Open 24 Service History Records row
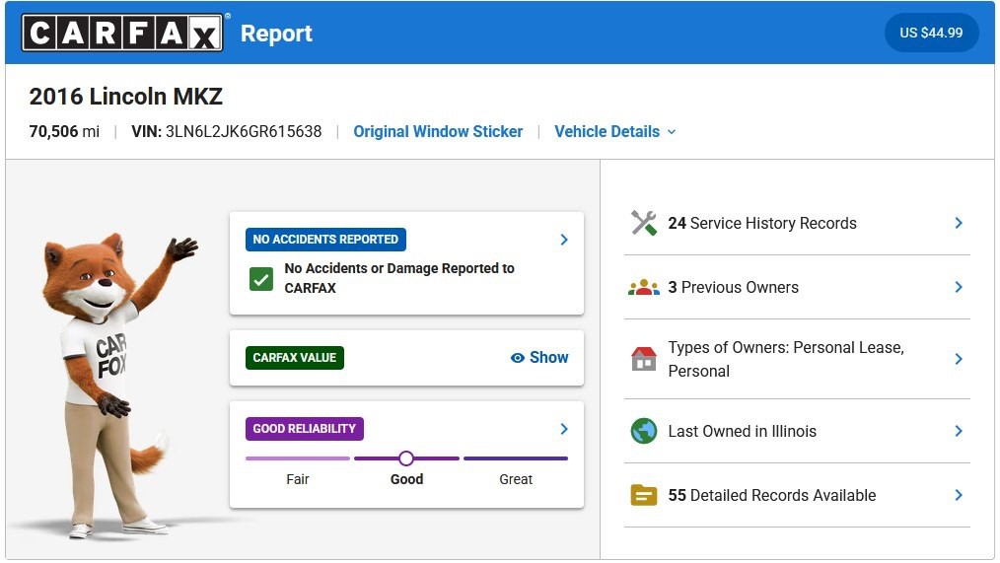The width and height of the screenshot is (1000, 563). coord(797,223)
